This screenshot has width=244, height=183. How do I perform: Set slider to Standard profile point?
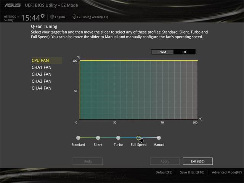pos(78,138)
